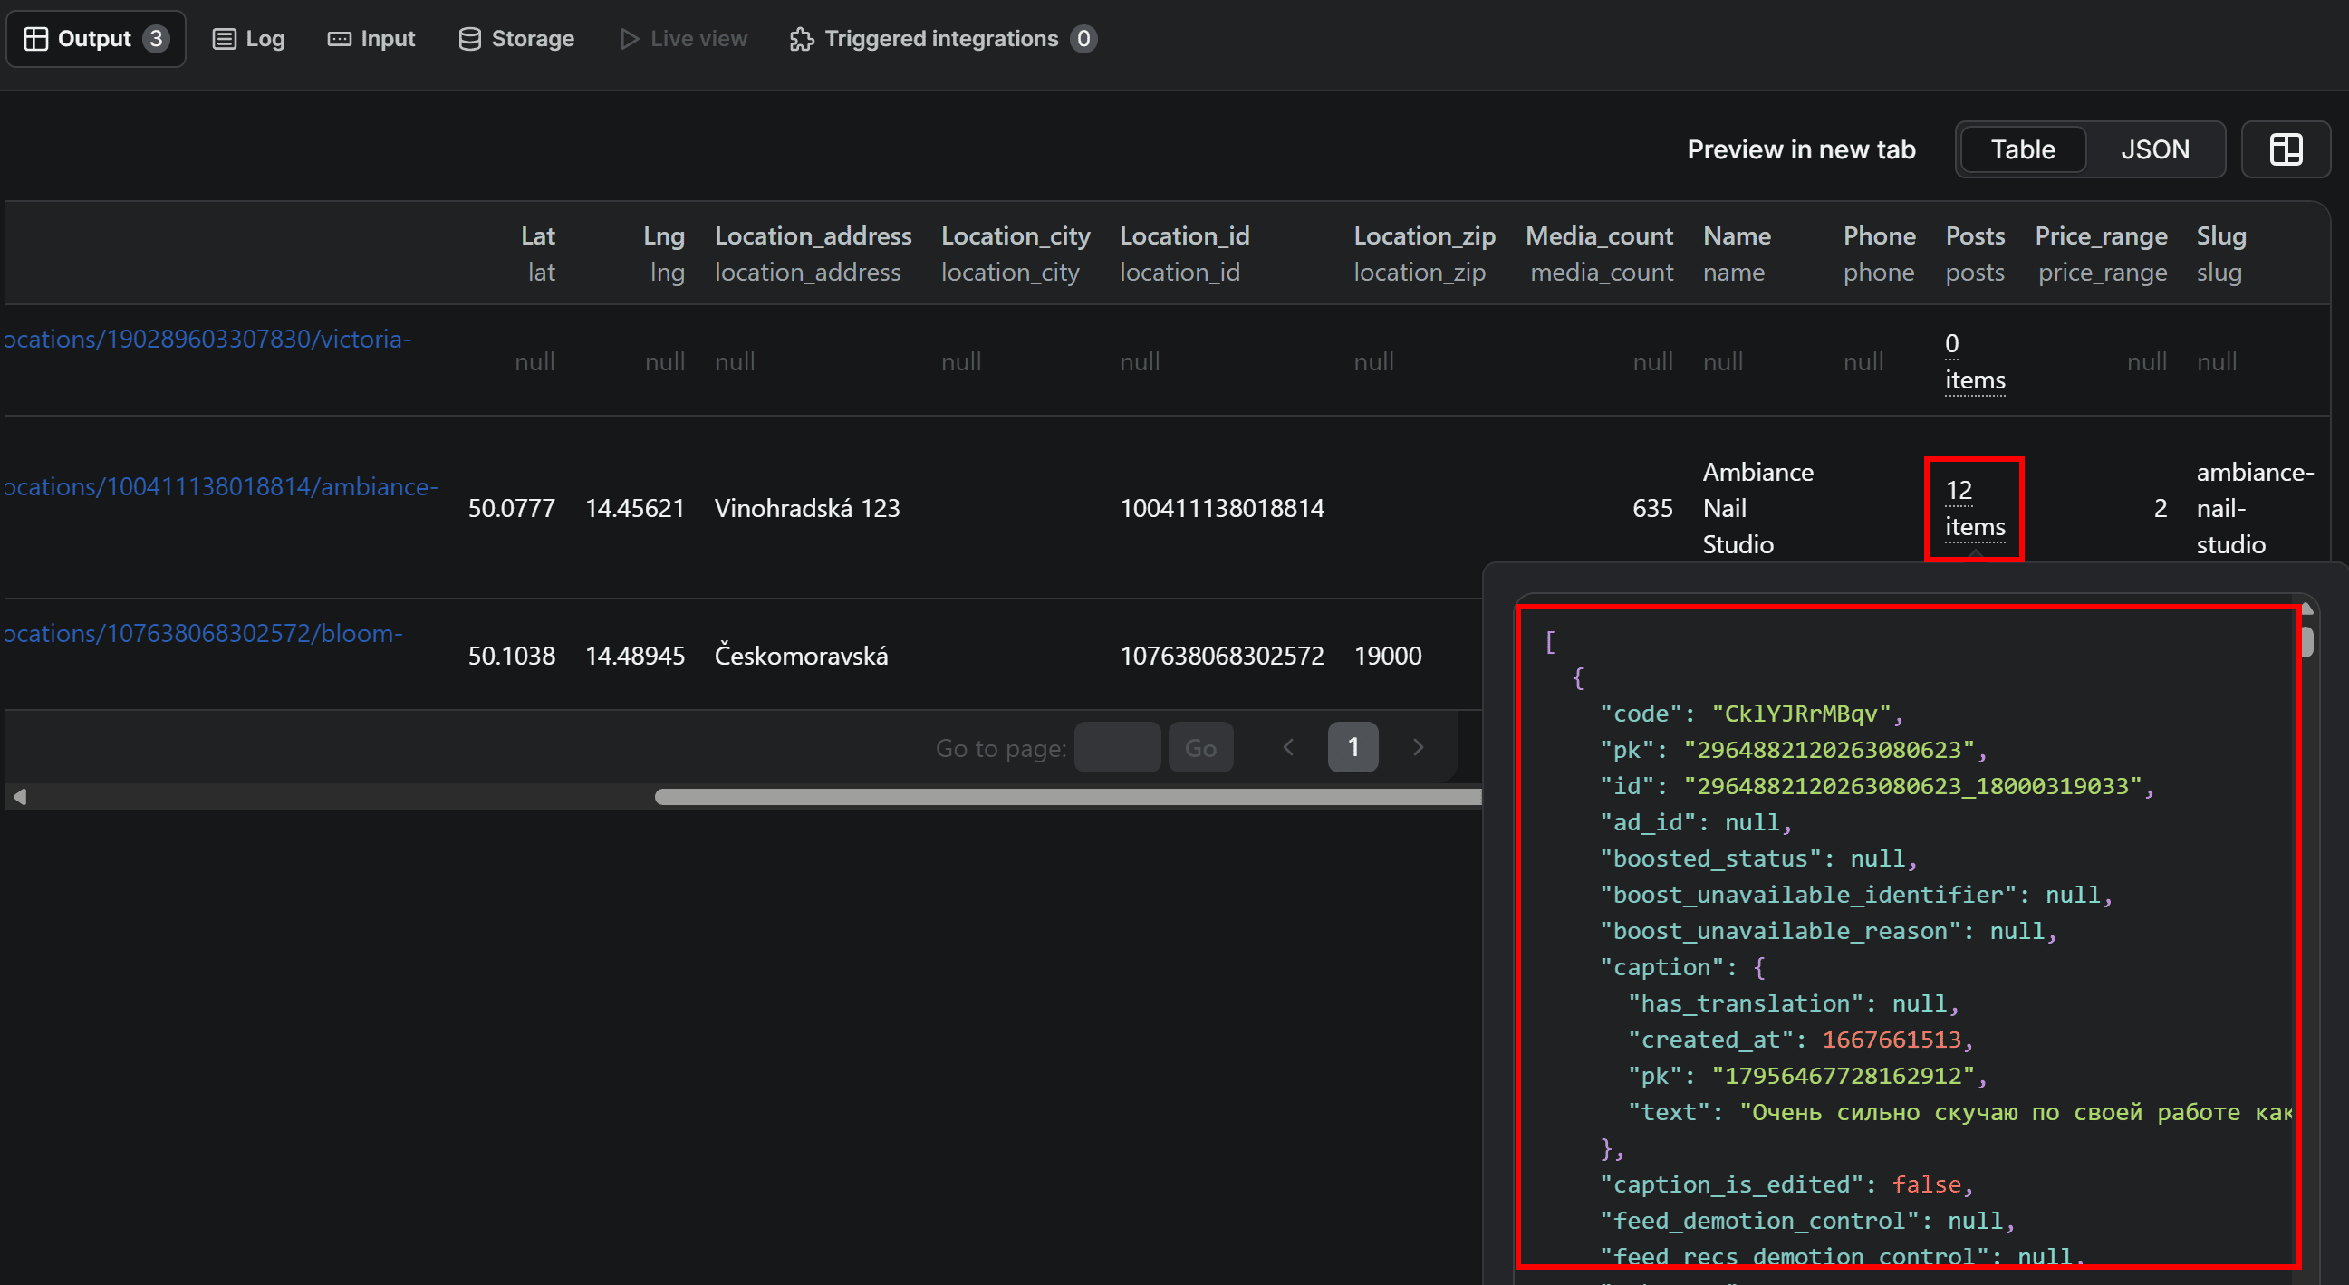Image resolution: width=2349 pixels, height=1285 pixels.
Task: Switch to the Log tab
Action: click(x=248, y=38)
